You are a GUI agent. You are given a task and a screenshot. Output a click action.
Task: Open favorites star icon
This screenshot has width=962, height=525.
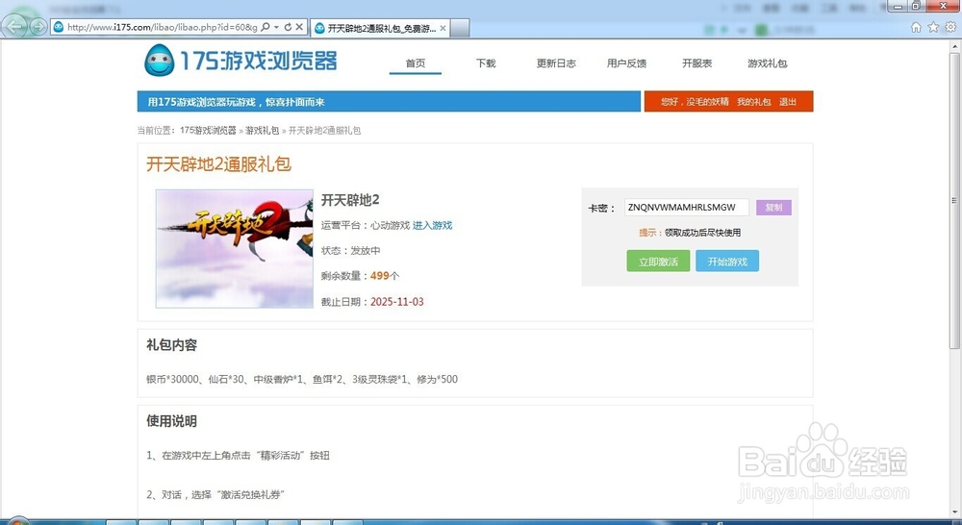[933, 27]
